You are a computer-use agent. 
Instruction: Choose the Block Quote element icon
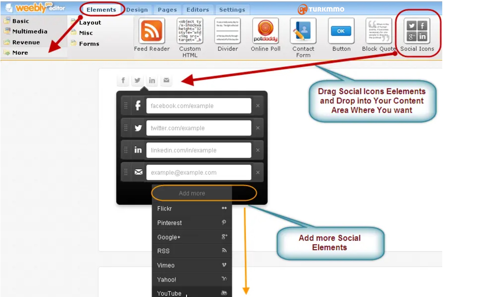coord(379,31)
